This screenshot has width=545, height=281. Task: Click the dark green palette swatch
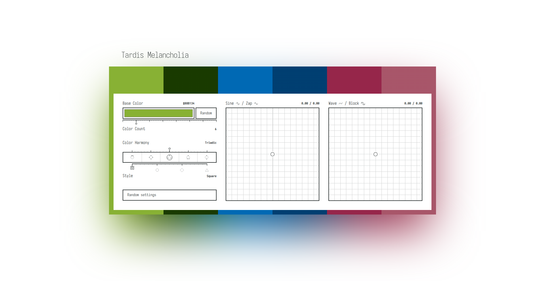click(191, 80)
